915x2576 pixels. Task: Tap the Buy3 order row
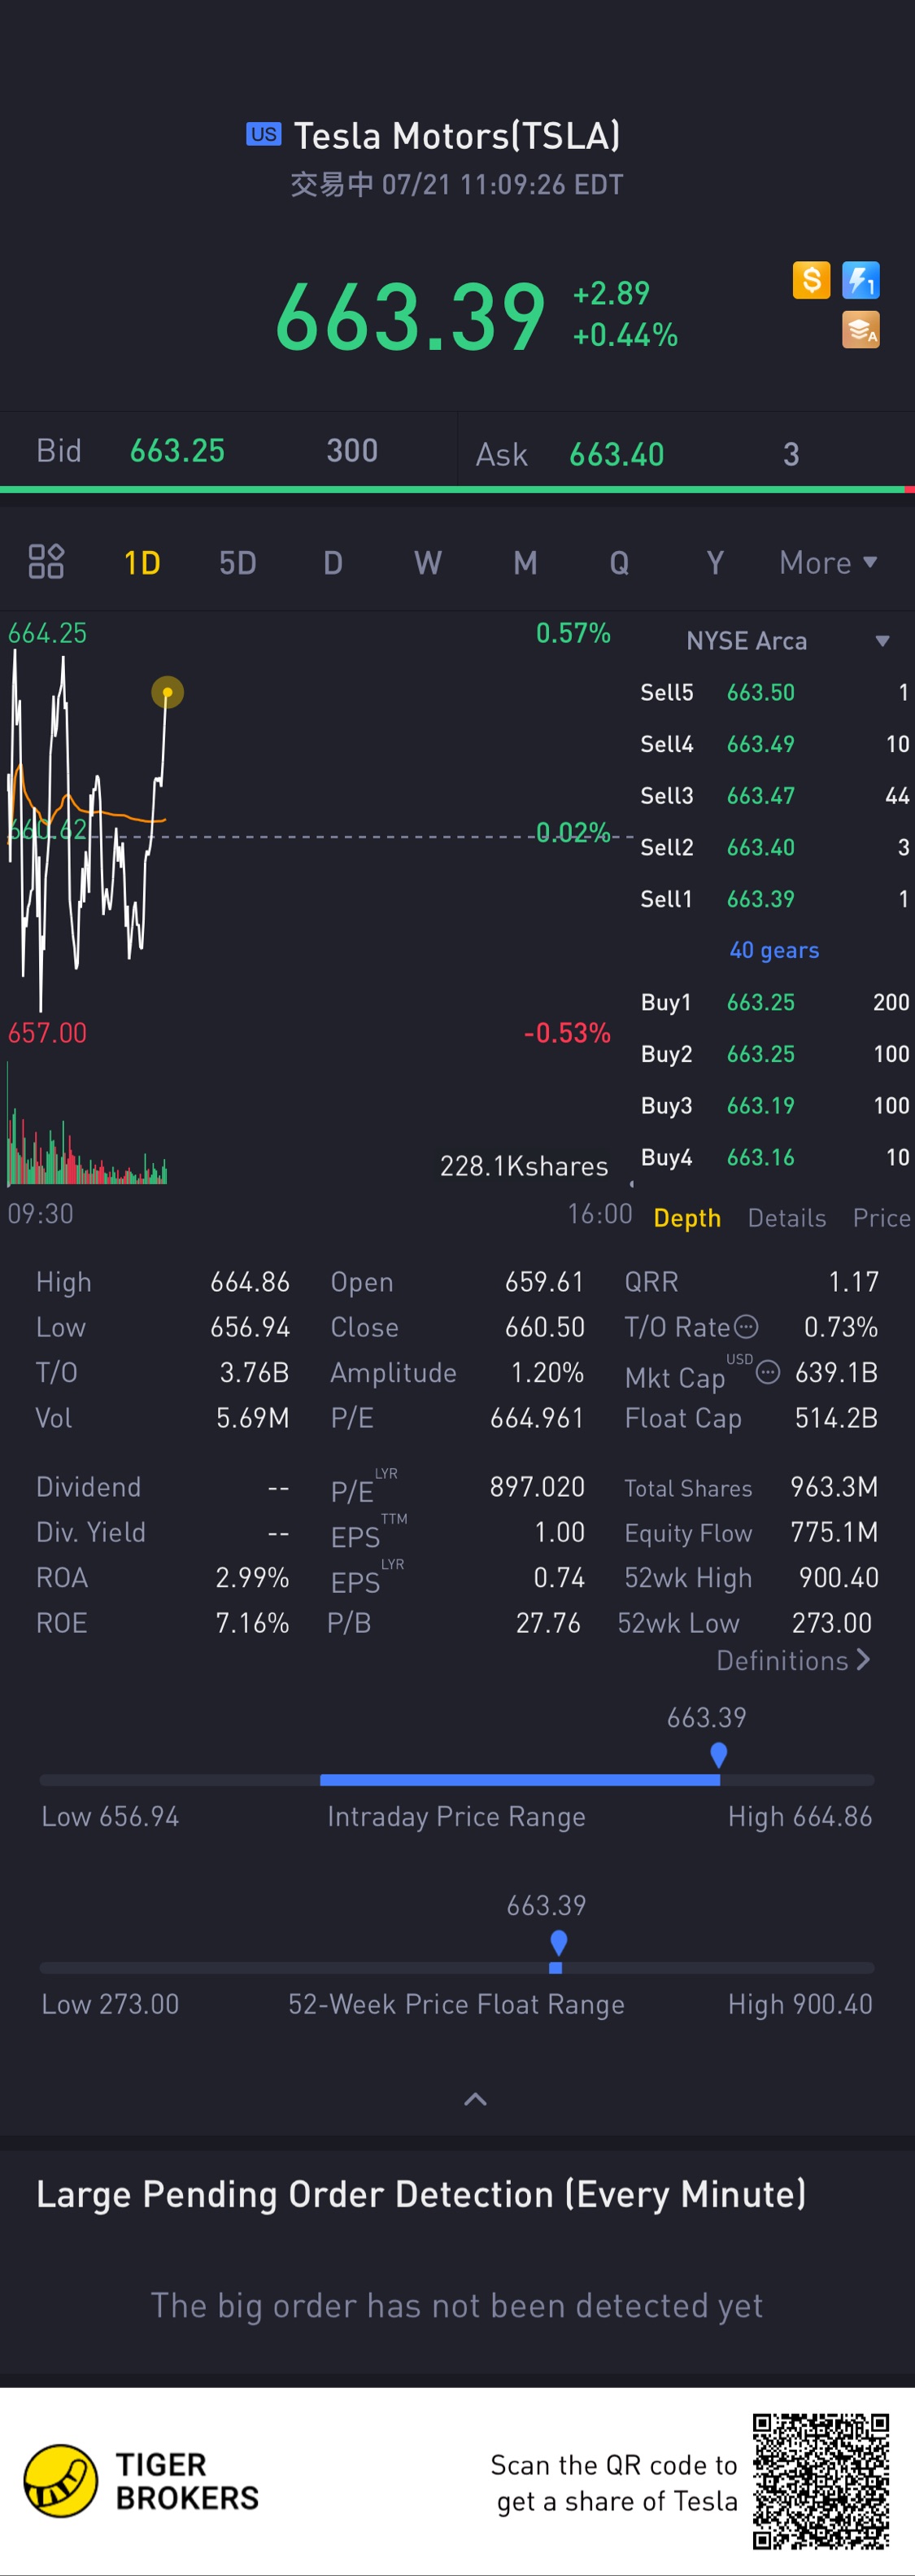[774, 1106]
